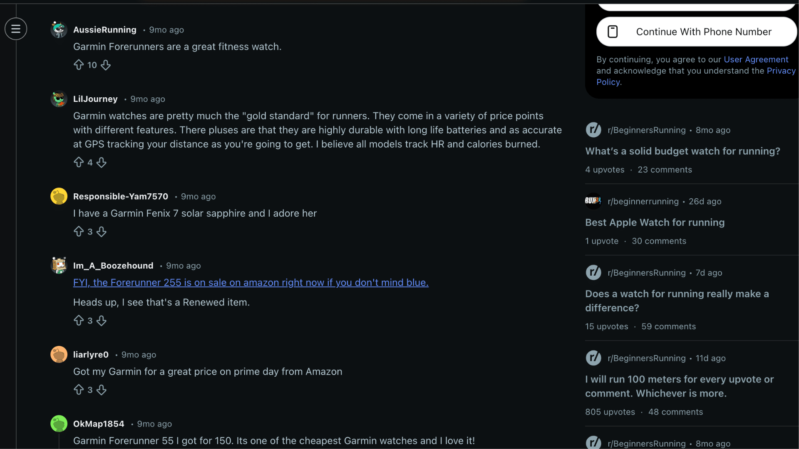799x449 pixels.
Task: Upvote Responsible-Yam7570's Fenix 7 comment
Action: (79, 232)
